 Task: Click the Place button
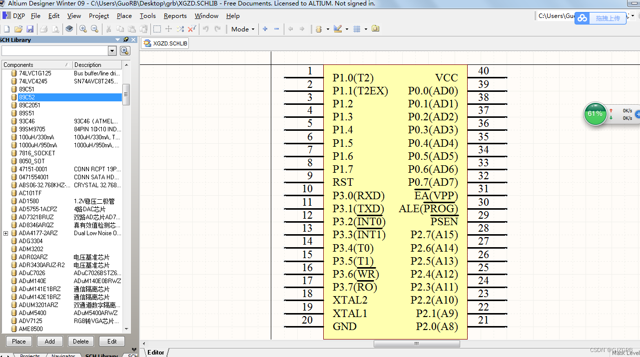[18, 341]
